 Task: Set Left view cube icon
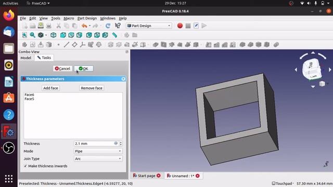point(105,35)
